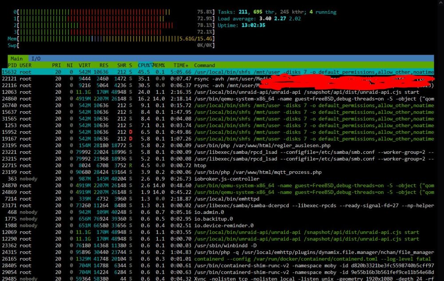Click the Load average line
Viewport: 444px width, 281px height.
(x=259, y=19)
